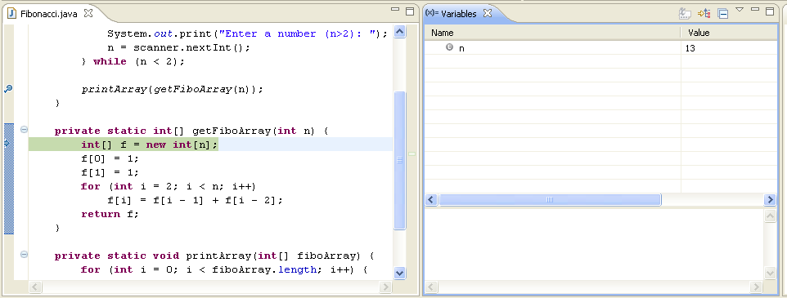Click the line "f[0] = 1;"

pos(110,158)
